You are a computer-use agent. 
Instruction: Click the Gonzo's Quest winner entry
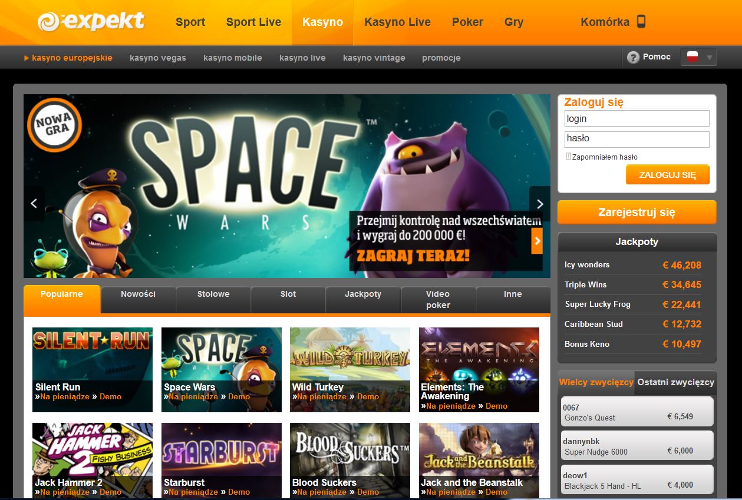[637, 412]
